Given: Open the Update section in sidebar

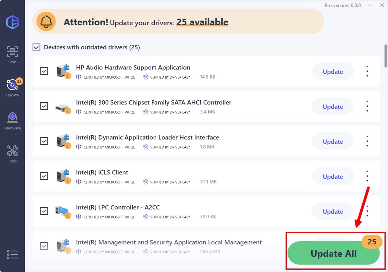Looking at the screenshot, I should [x=12, y=88].
